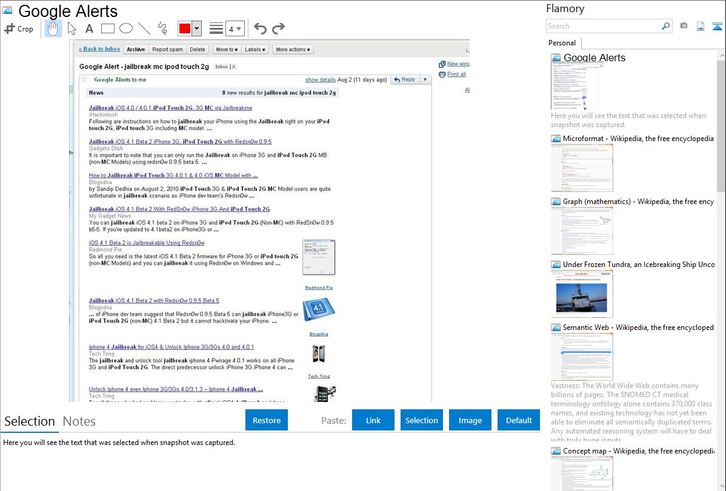This screenshot has width=726, height=491.
Task: Expand the line width dropdown
Action: click(239, 28)
